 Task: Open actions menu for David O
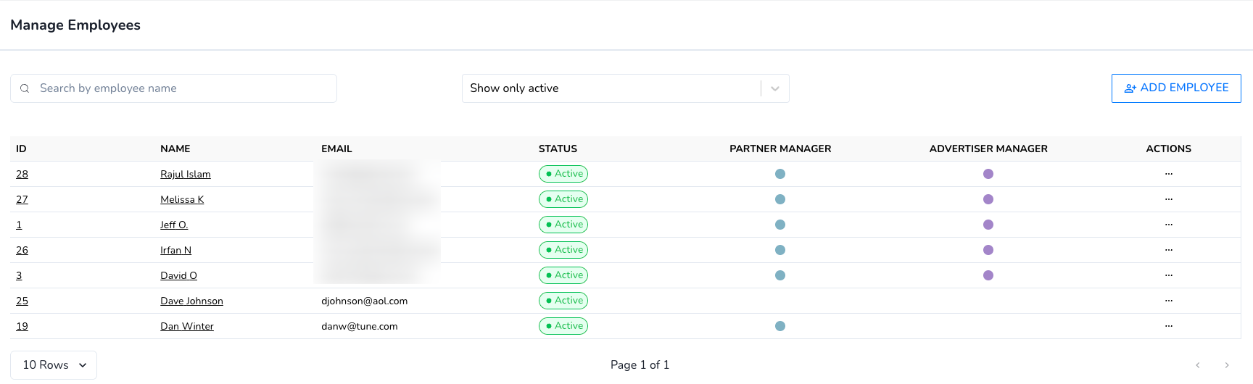(x=1168, y=275)
